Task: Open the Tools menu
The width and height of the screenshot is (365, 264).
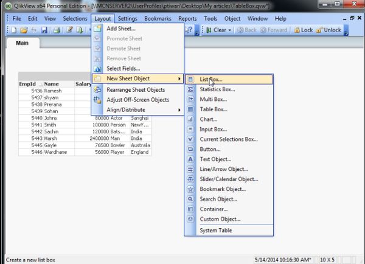Action: pos(210,19)
